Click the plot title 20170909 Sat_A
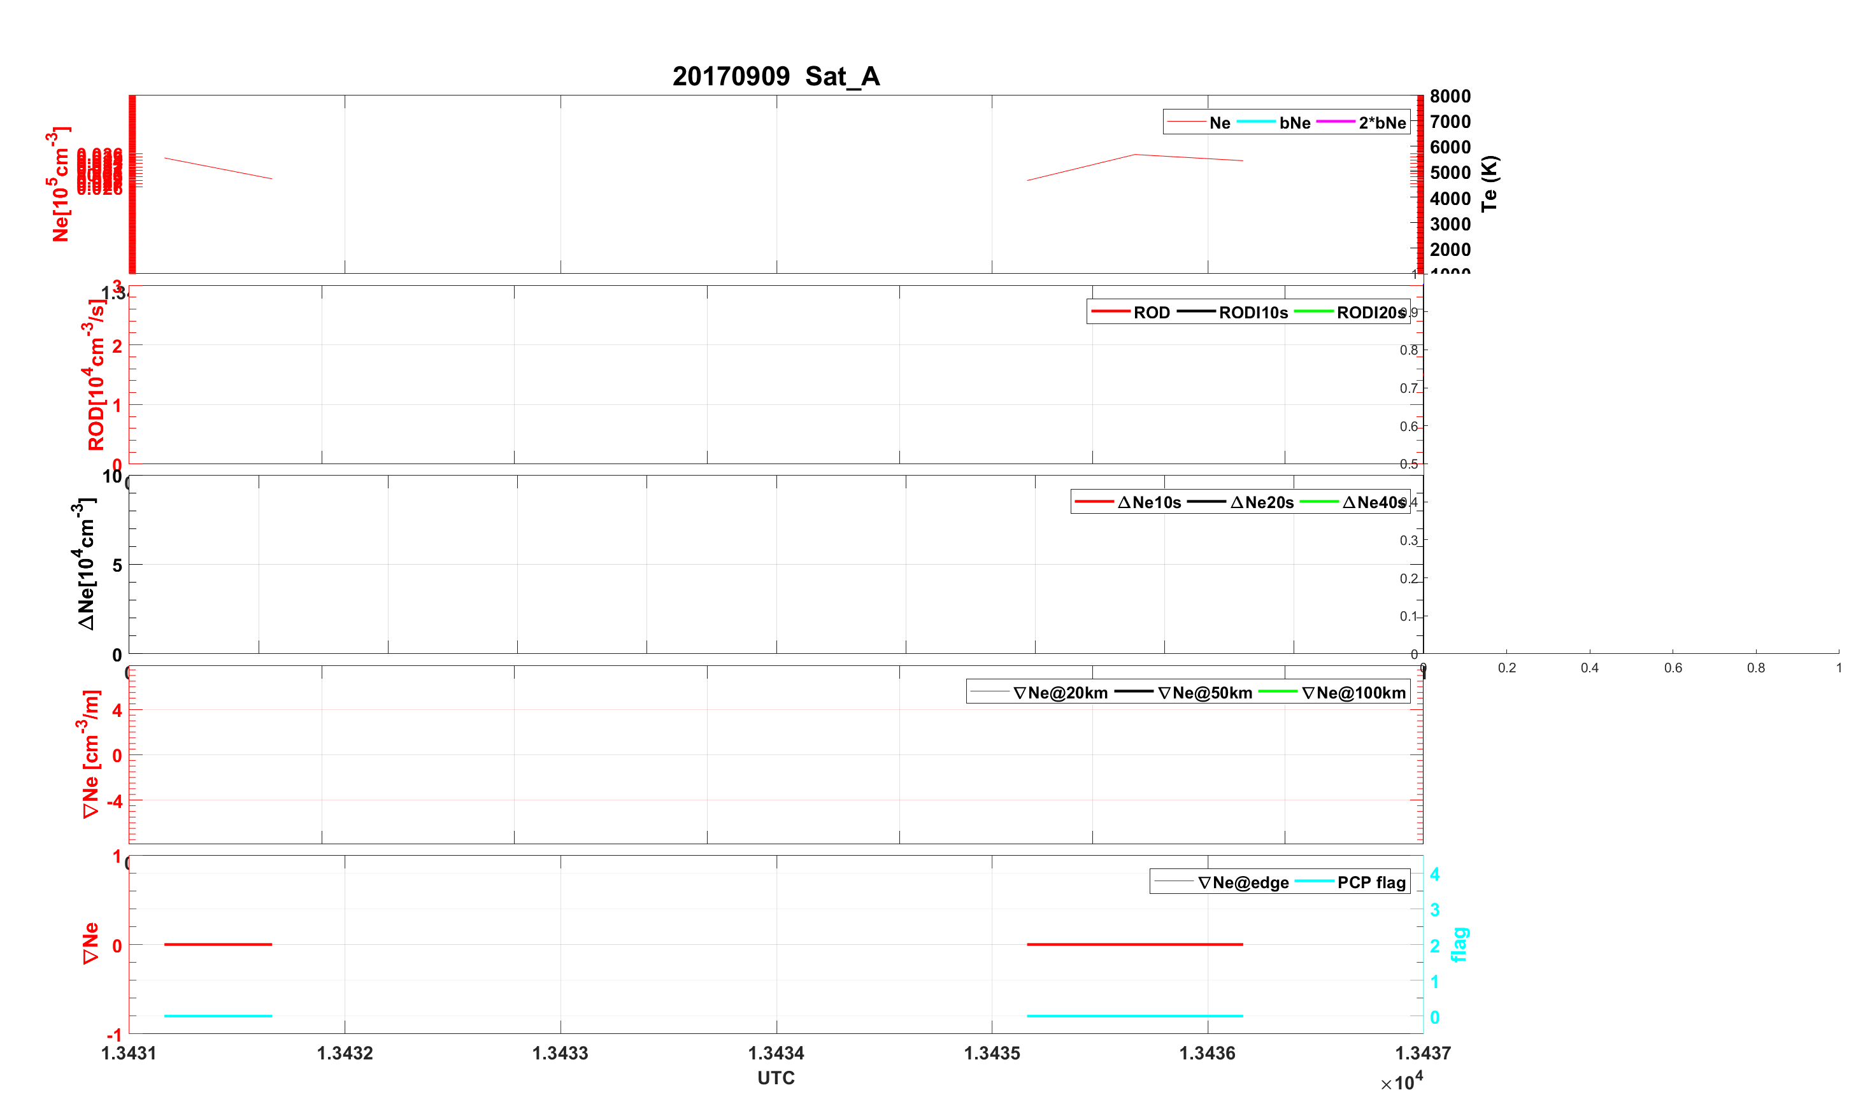This screenshot has height=1118, width=1849. click(775, 76)
